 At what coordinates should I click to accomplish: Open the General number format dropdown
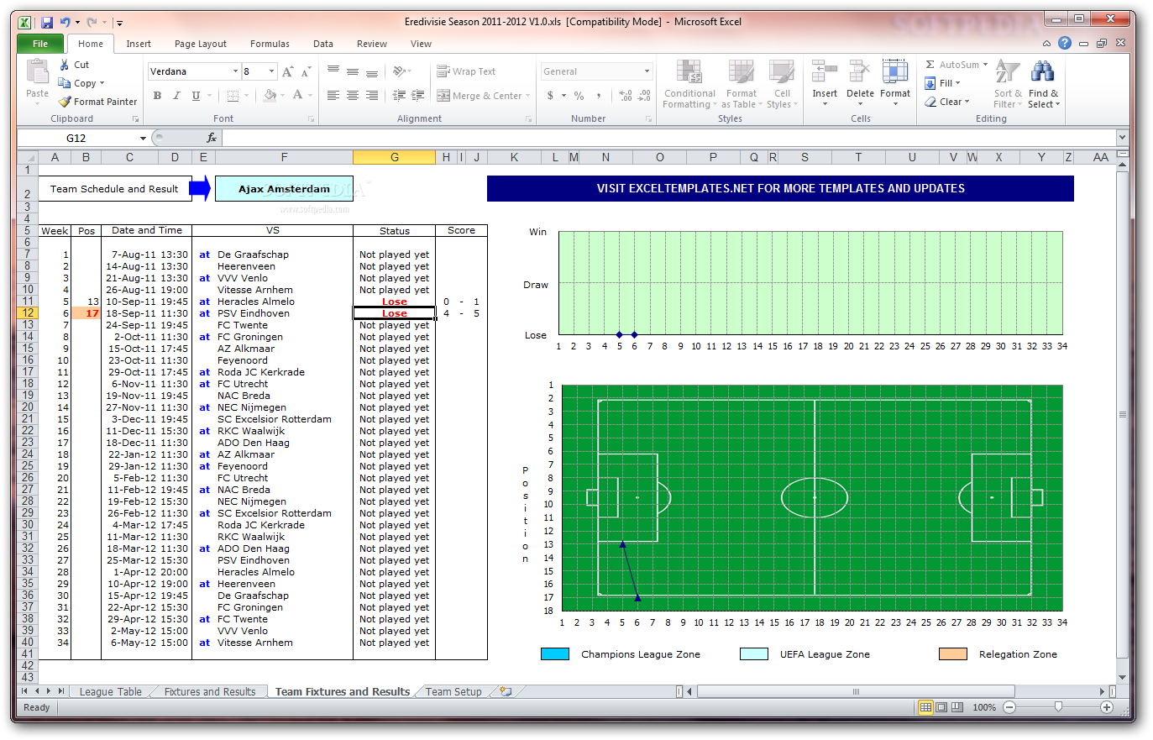pos(647,71)
